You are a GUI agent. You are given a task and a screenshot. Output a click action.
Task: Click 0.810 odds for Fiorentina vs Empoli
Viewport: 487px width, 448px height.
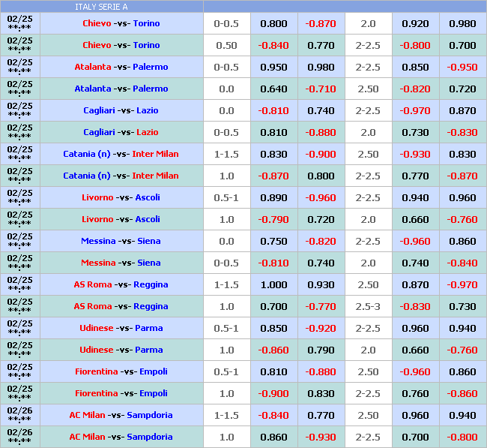(x=273, y=371)
